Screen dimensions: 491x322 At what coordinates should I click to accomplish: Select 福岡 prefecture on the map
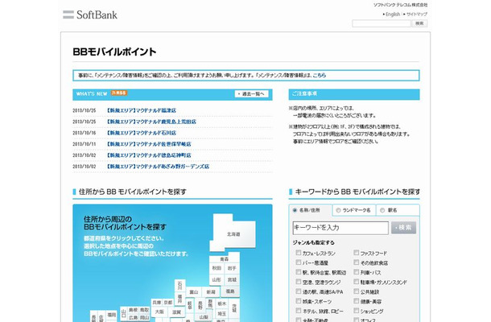[x=111, y=315]
